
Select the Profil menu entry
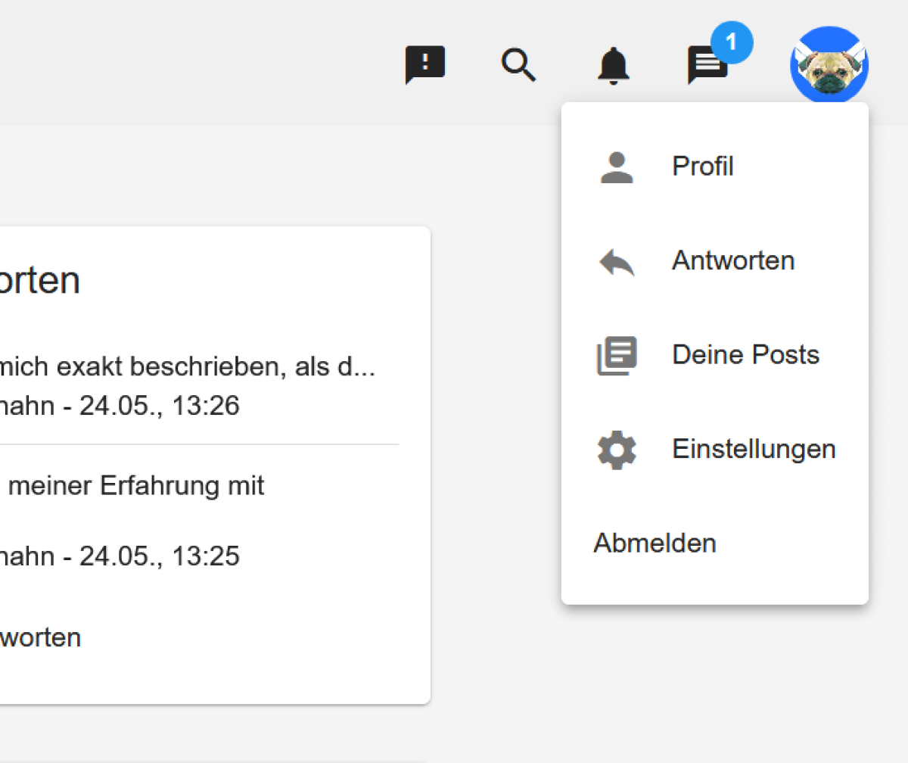tap(702, 167)
